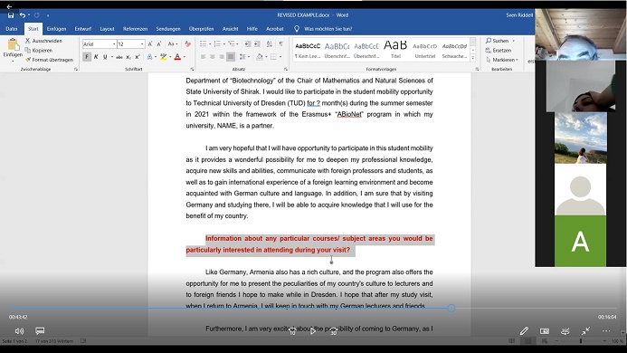
Task: Open video captions icon
Action: coord(40,331)
